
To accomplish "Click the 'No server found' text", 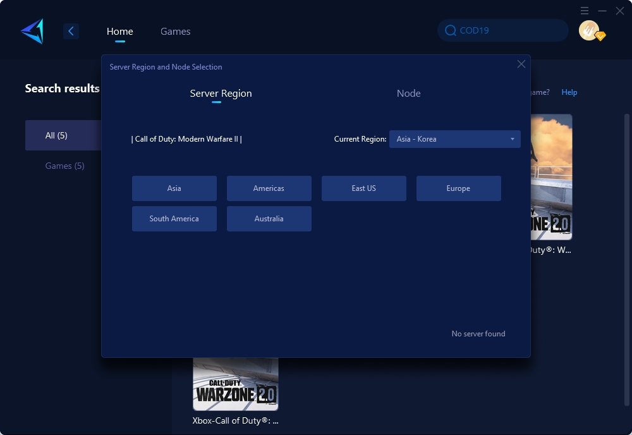I will 478,334.
